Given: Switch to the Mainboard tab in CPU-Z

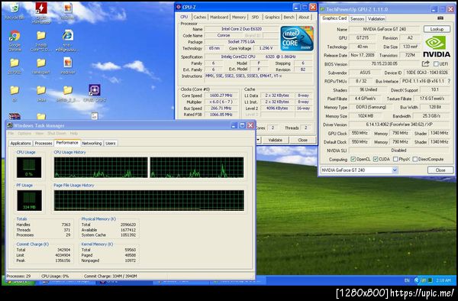Looking at the screenshot, I should pos(219,18).
